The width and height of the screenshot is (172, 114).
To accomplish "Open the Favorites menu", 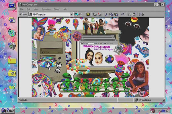I will pyautogui.click(x=46, y=9).
